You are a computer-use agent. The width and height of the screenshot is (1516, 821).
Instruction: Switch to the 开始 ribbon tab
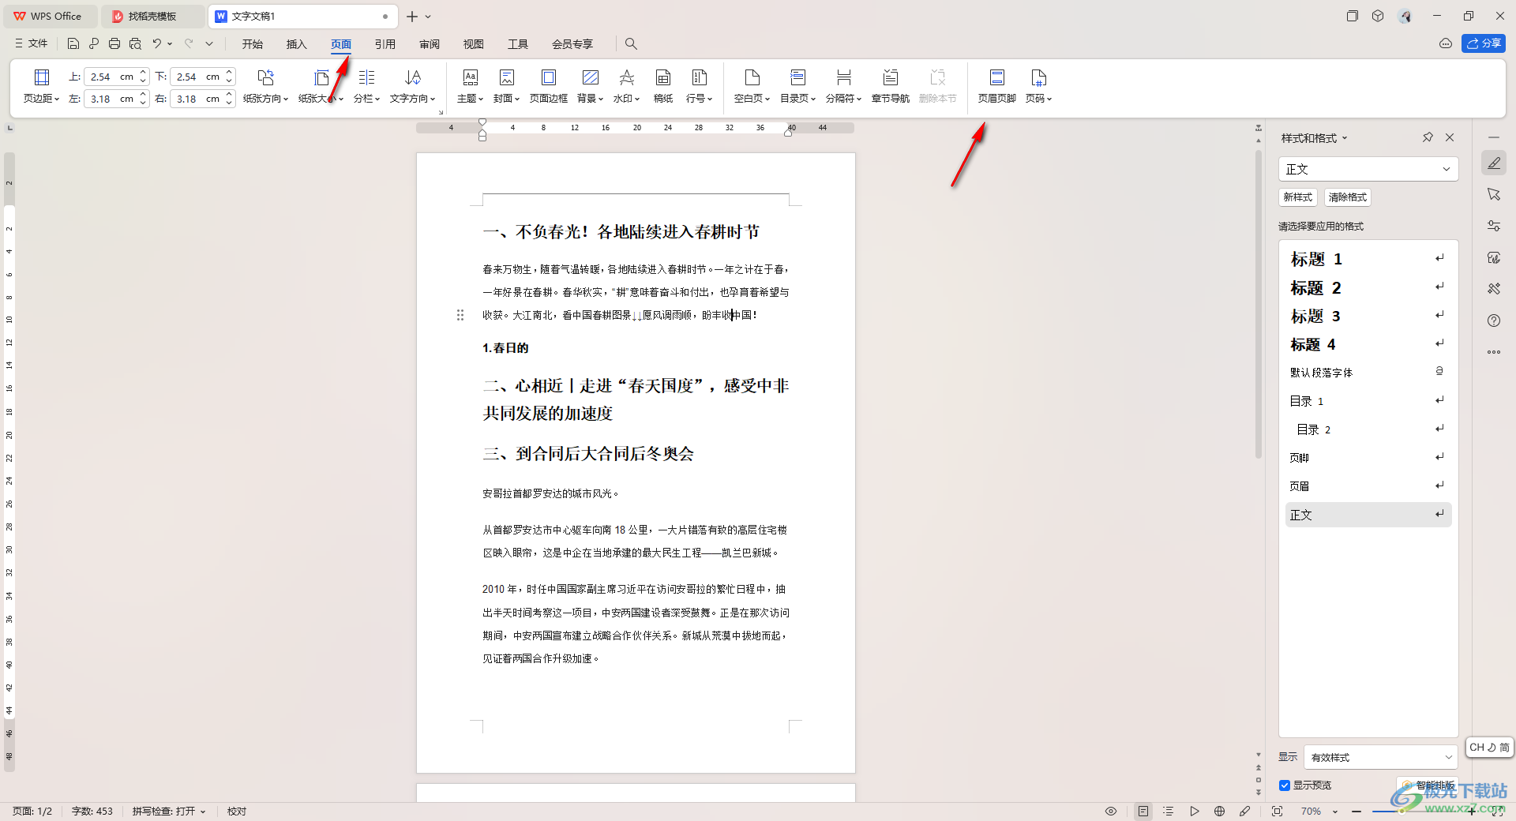253,43
